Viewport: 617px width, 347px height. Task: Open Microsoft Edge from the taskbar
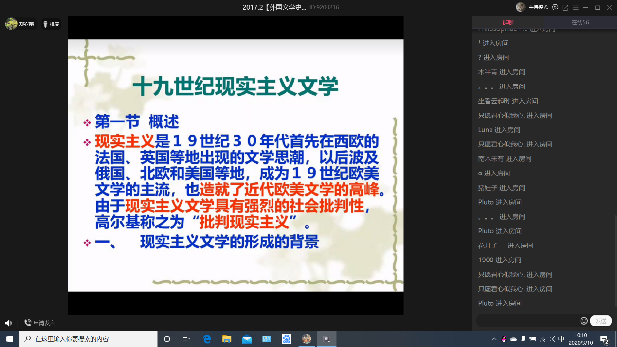207,339
